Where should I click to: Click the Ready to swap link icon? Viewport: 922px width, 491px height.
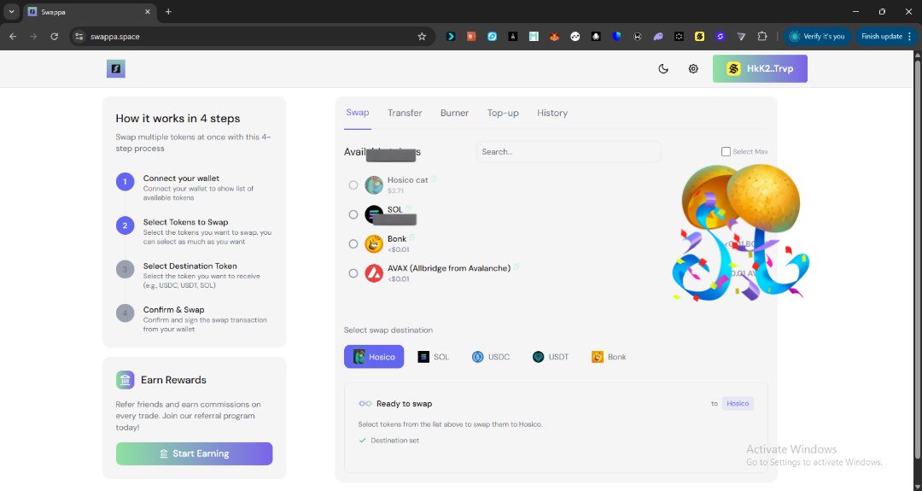coord(365,403)
